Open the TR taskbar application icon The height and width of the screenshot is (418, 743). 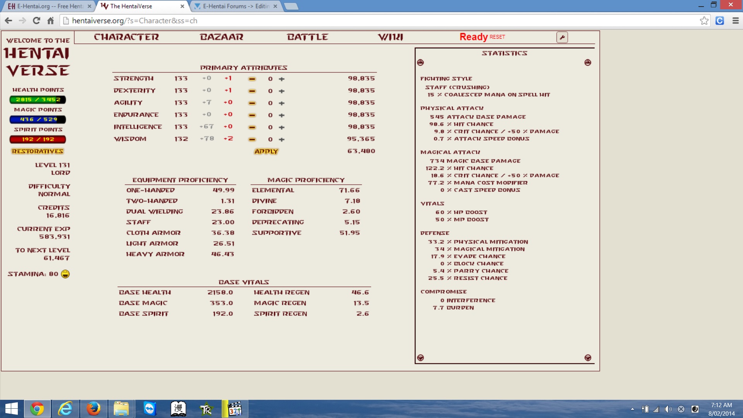click(x=206, y=409)
